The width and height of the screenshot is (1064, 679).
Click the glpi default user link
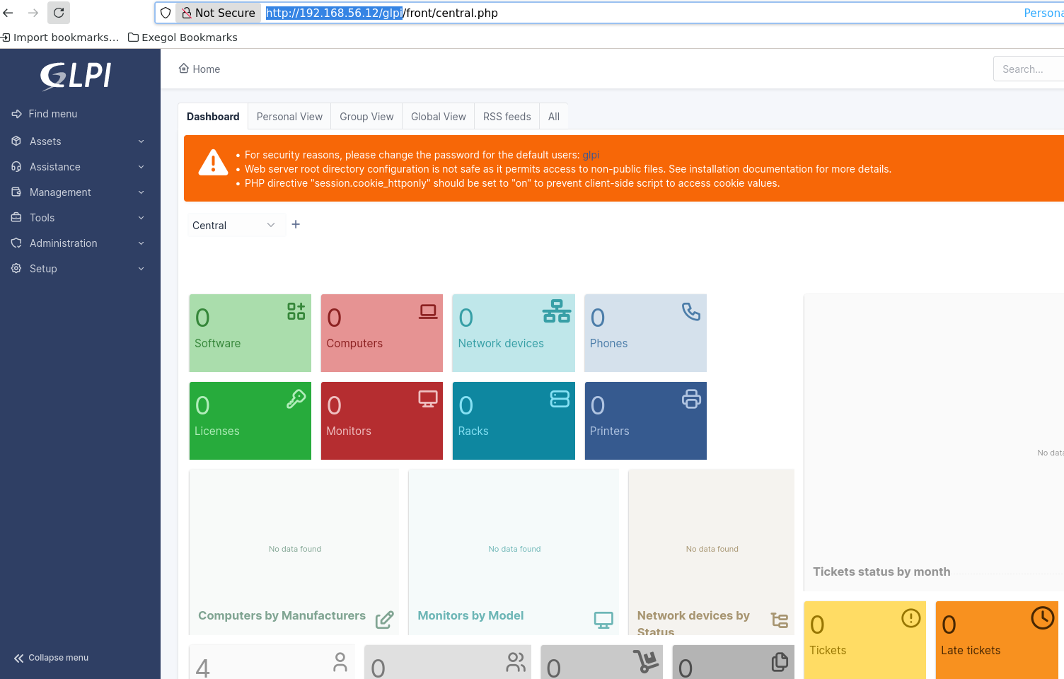tap(591, 155)
